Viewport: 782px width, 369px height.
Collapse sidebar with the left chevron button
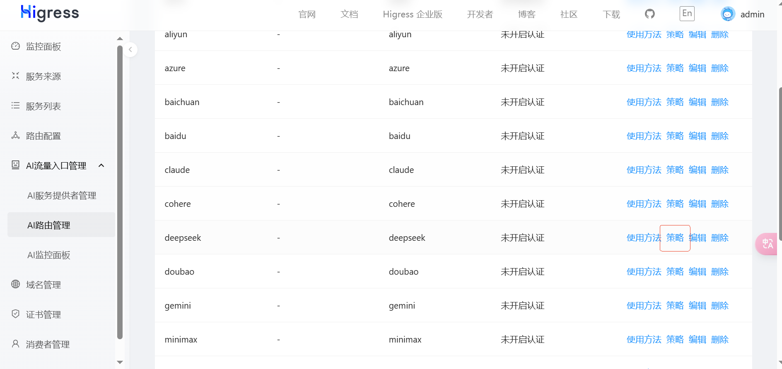pos(130,50)
